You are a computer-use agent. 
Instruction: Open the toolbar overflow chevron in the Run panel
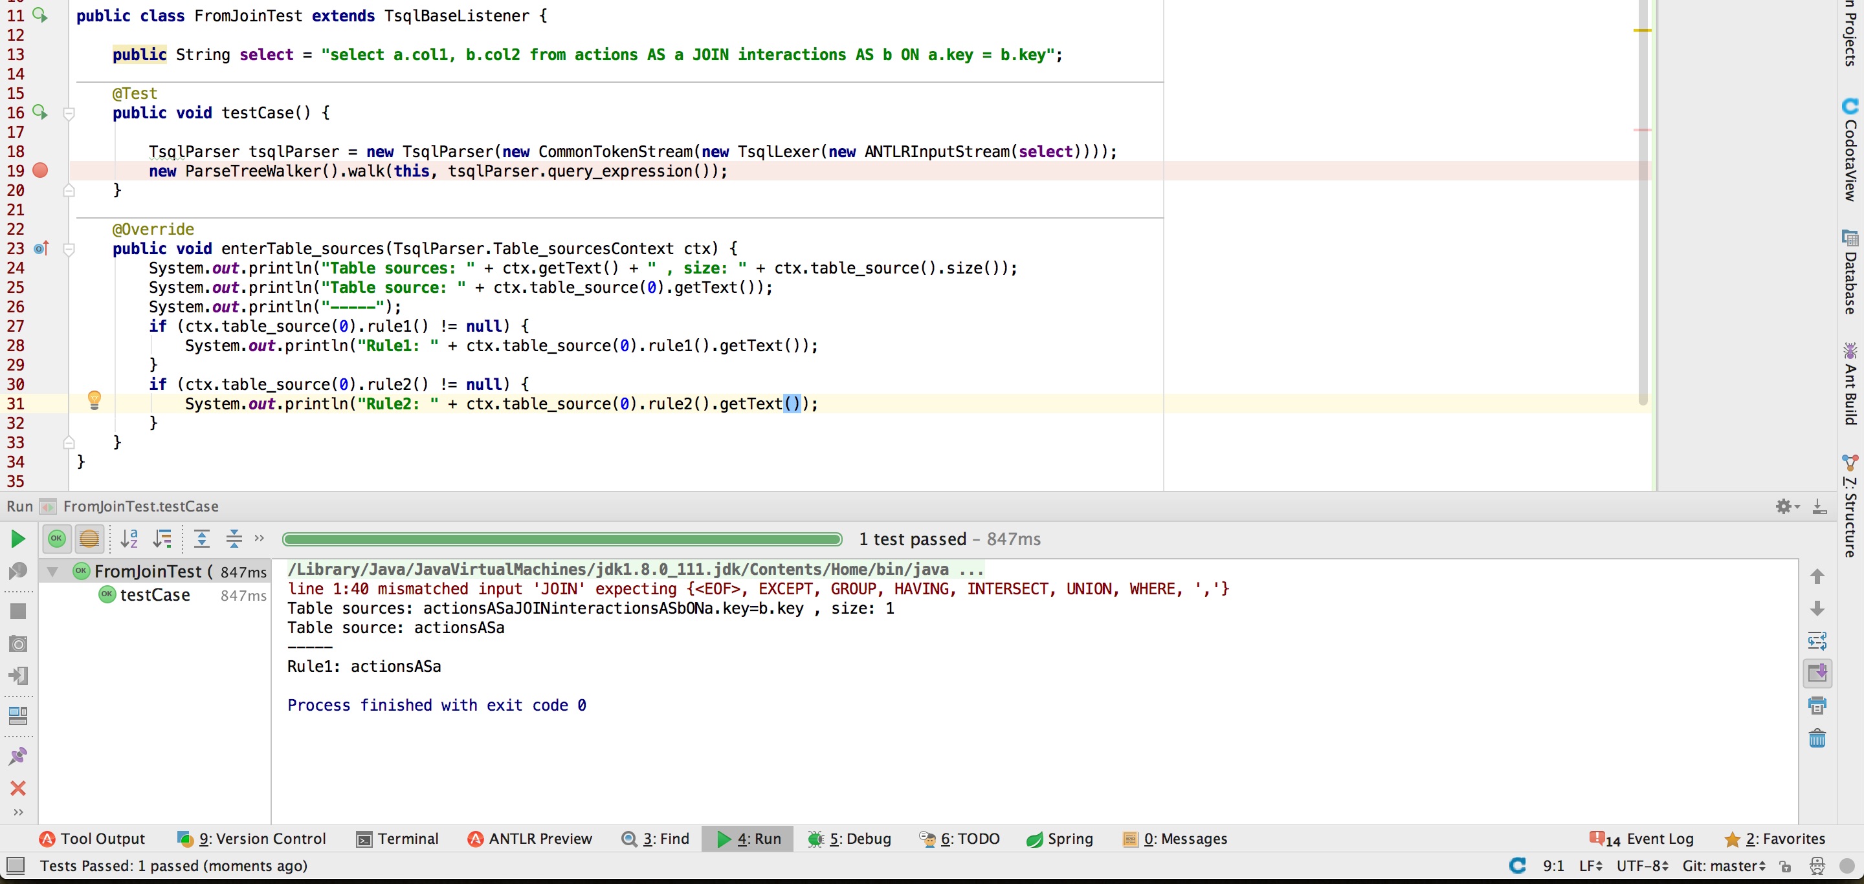point(258,539)
